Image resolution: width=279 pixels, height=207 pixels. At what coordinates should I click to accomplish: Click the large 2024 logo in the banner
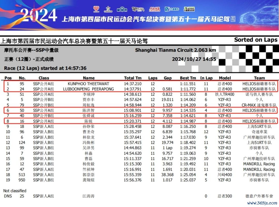click(x=39, y=15)
